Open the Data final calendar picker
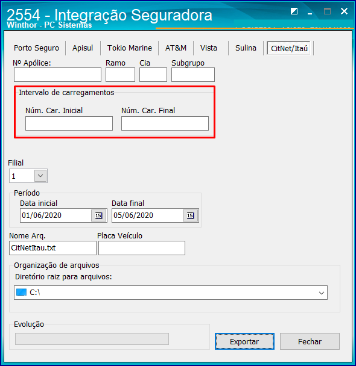Viewport: 356px width, 366px height. [x=191, y=216]
